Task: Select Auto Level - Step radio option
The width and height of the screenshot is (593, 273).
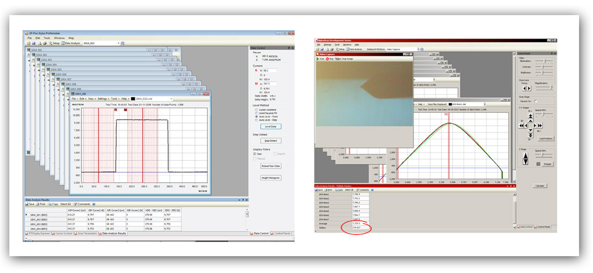Action: [x=257, y=120]
